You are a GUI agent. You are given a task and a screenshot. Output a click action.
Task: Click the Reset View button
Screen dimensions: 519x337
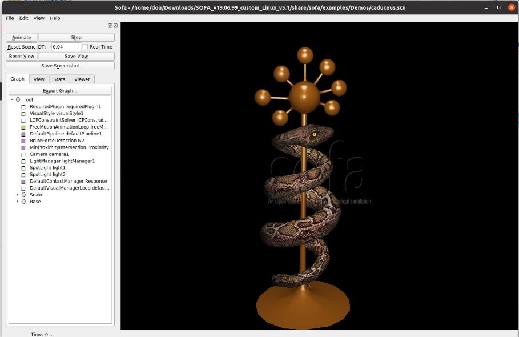22,57
